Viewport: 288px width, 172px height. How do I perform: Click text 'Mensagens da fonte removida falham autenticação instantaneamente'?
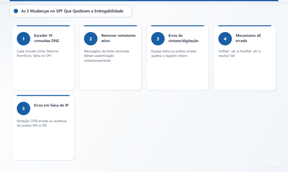tap(107, 56)
